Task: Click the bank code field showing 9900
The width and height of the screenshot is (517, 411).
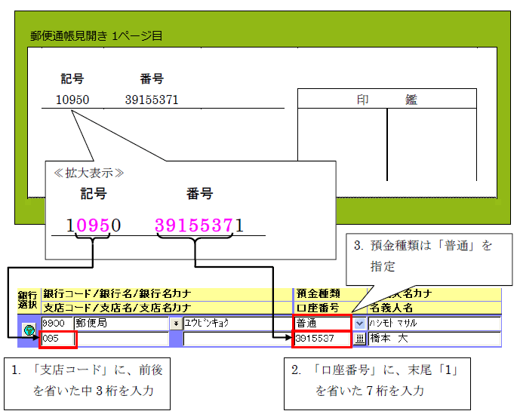Action: point(57,323)
